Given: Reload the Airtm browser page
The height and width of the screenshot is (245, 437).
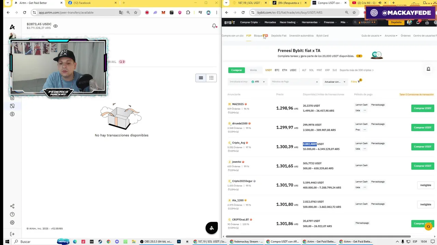Looking at the screenshot, I should pos(25,13).
